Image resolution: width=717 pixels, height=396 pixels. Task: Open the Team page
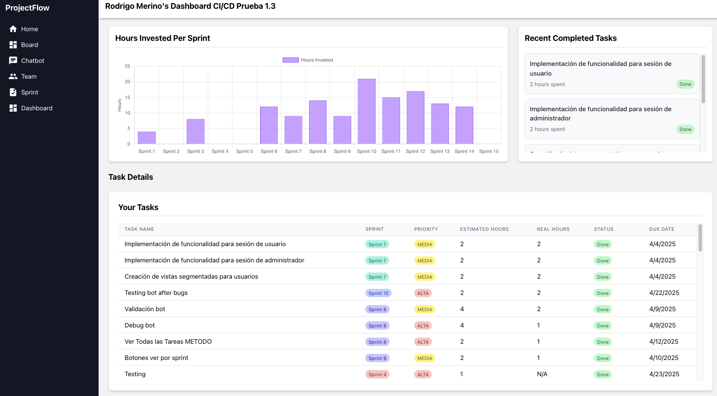coord(29,76)
